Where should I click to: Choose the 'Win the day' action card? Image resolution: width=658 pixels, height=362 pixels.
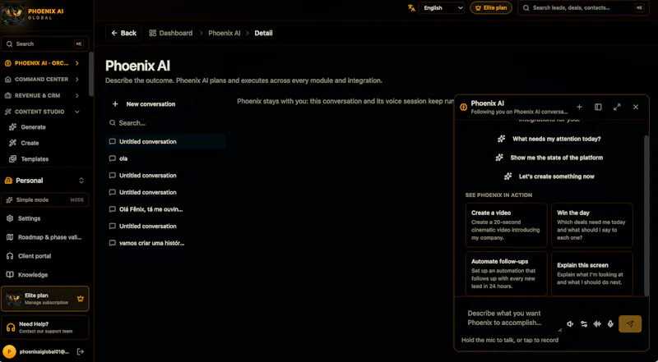click(x=592, y=225)
